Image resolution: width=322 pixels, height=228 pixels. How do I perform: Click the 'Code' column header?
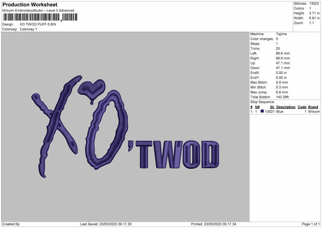pos(302,107)
